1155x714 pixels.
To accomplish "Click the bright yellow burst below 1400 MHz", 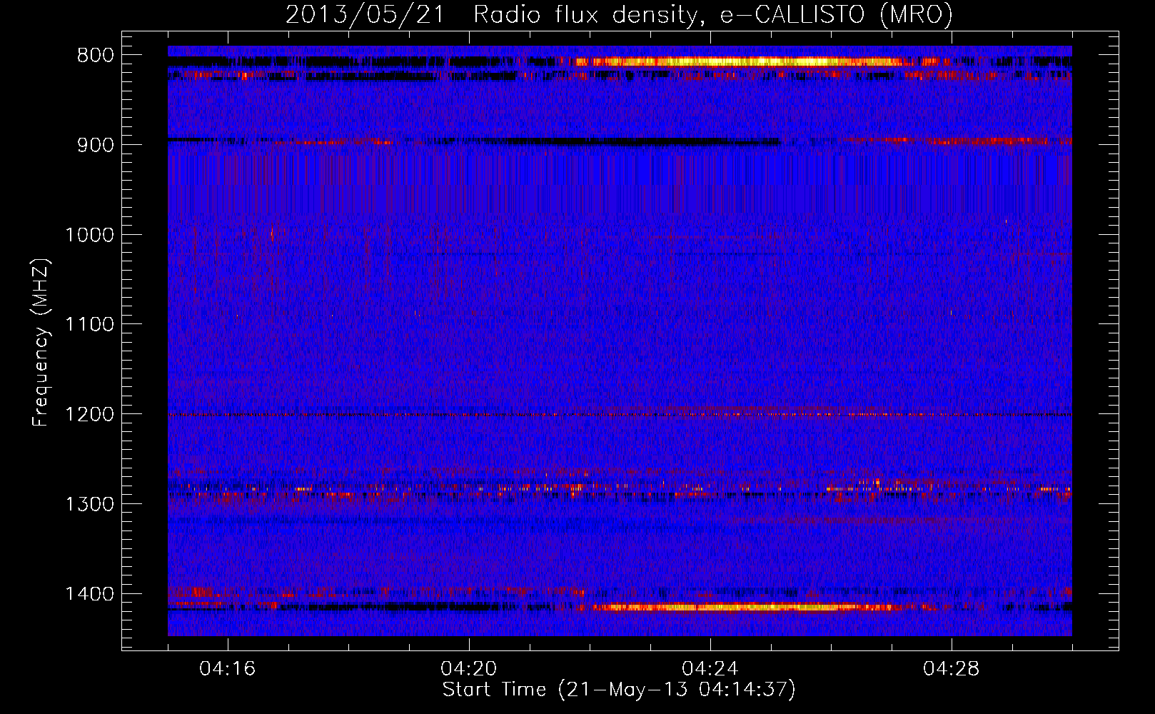I will (742, 608).
